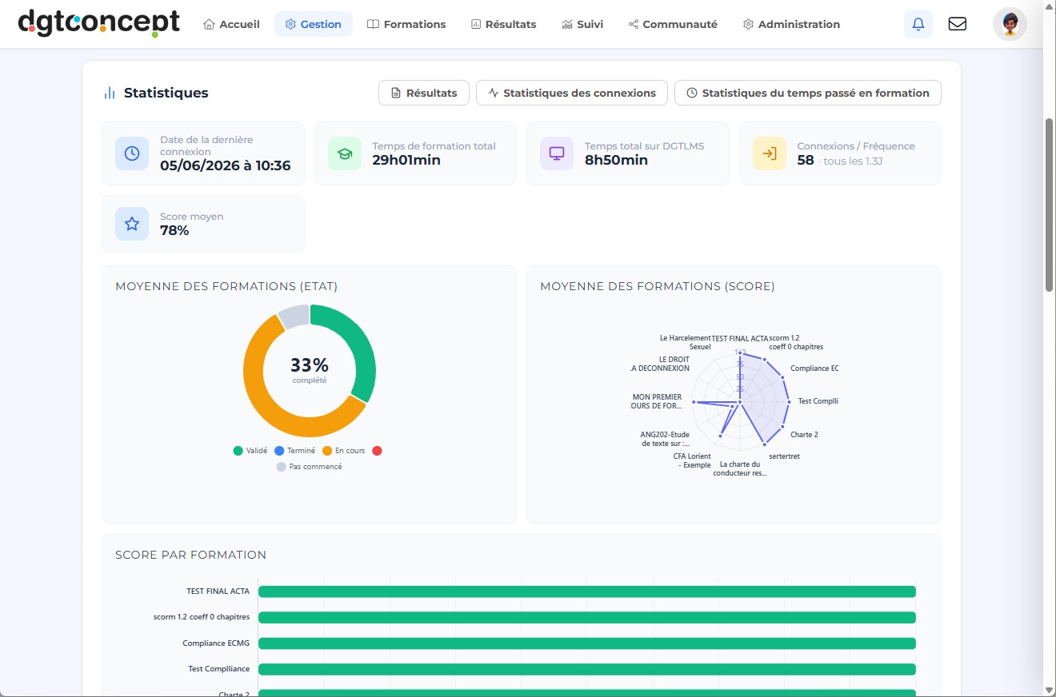Click the graduation cap training time icon

pos(345,153)
